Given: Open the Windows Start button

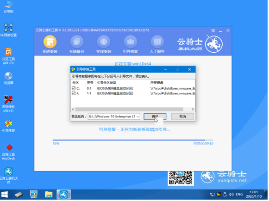Looking at the screenshot, I should [x=5, y=195].
